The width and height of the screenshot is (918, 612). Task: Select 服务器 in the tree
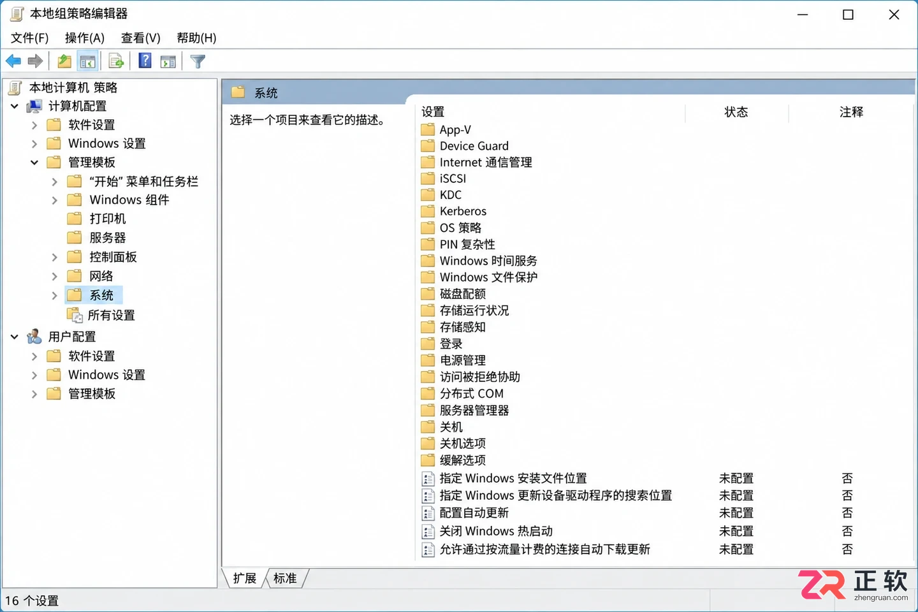click(x=108, y=238)
